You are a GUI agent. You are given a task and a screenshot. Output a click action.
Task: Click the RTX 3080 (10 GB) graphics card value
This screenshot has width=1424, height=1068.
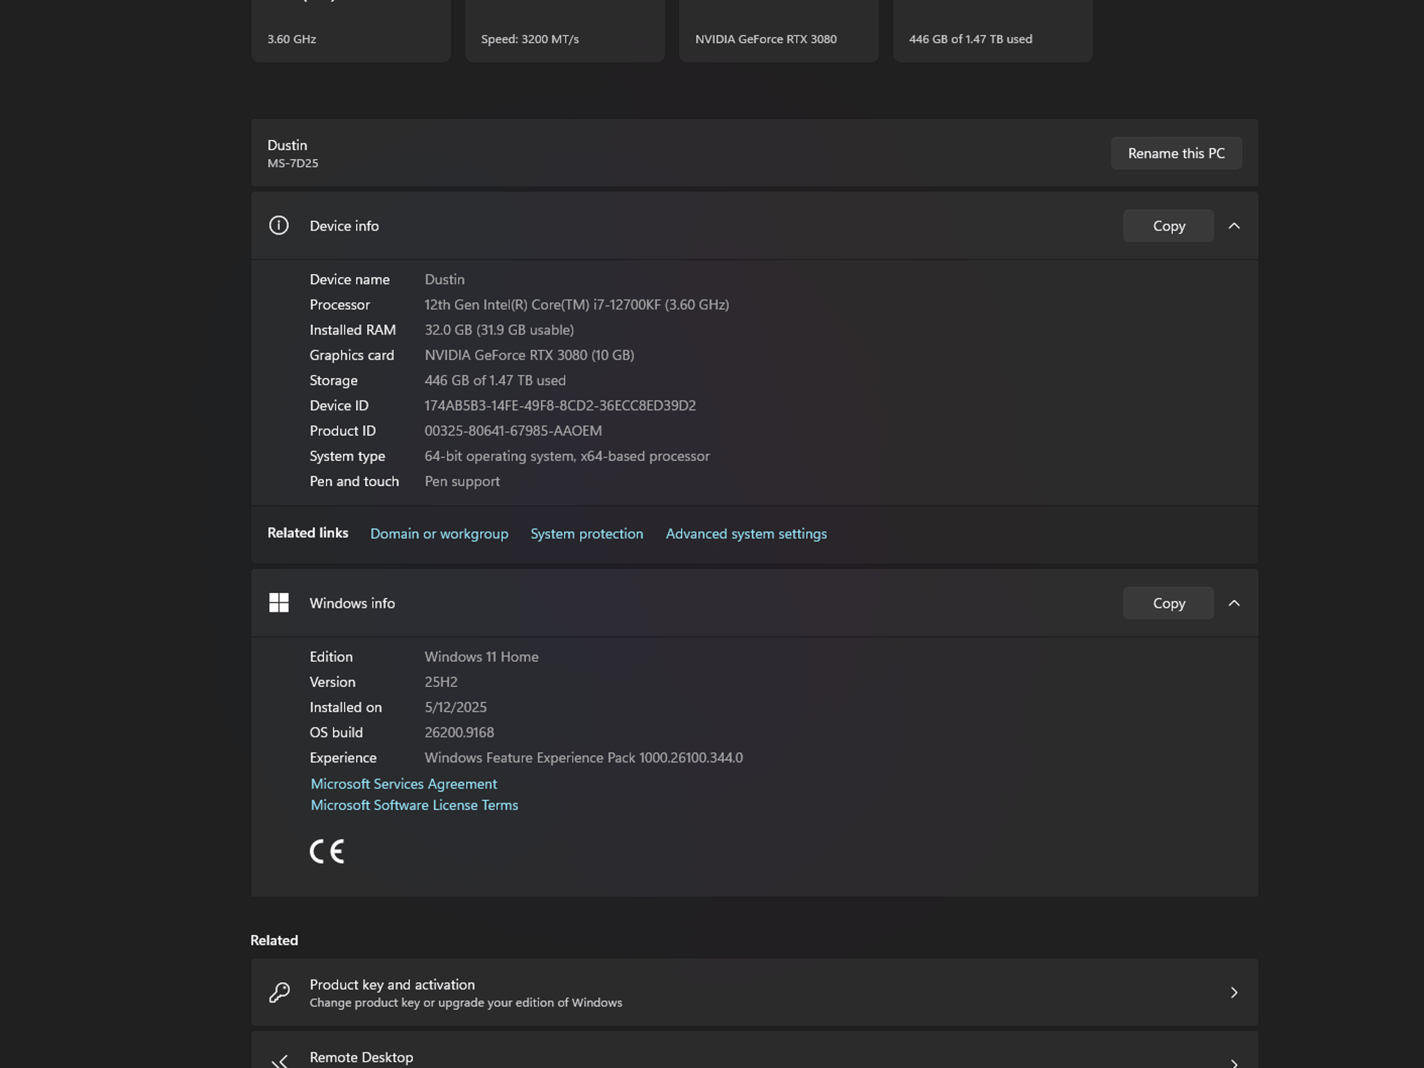coord(529,355)
